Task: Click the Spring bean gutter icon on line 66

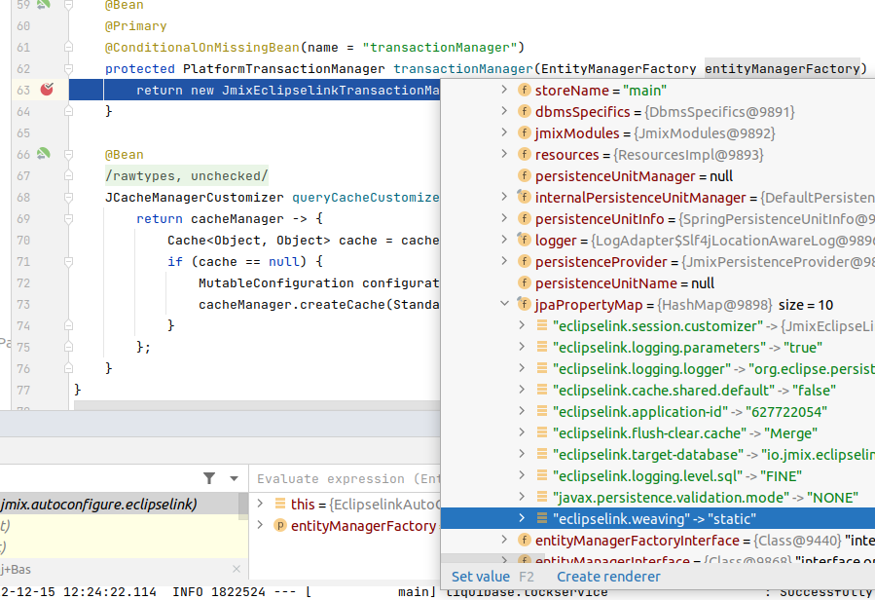Action: [43, 154]
